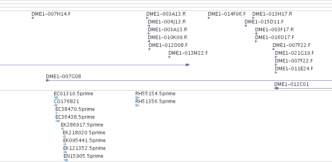Click the DME1-007G08 clone label
Viewport: 332px width, 162px height.
click(x=64, y=77)
